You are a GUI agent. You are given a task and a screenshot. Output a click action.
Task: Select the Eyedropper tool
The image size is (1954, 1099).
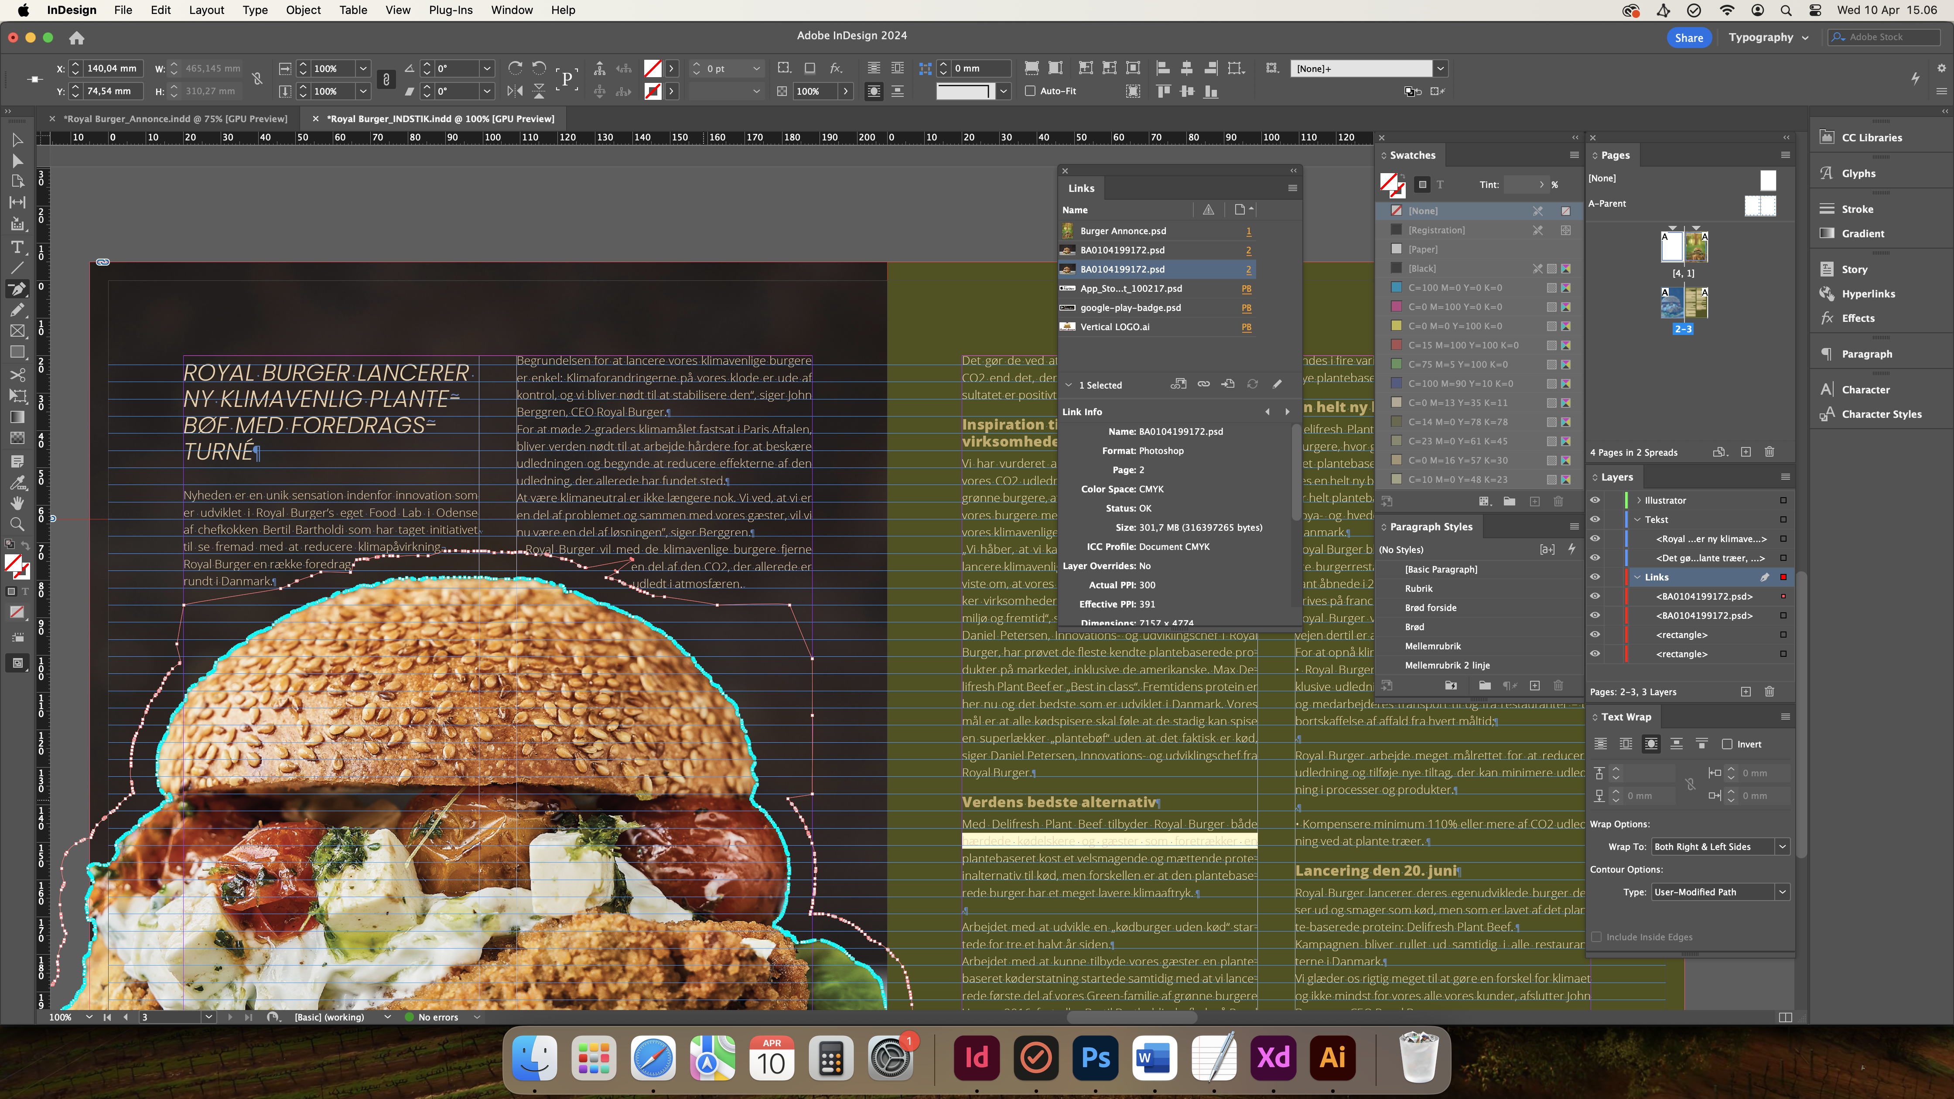click(17, 482)
